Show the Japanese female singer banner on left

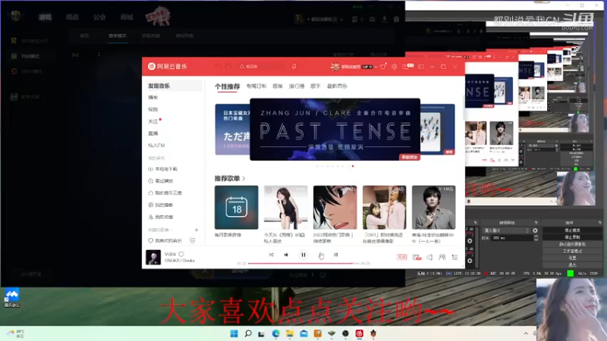point(232,130)
